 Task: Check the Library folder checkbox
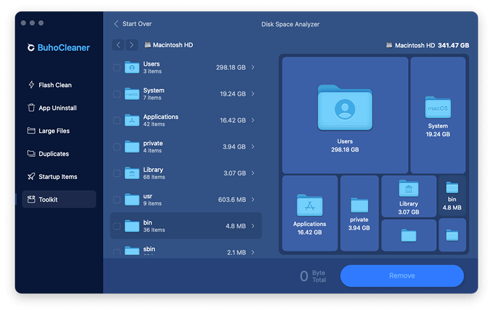[x=116, y=174]
